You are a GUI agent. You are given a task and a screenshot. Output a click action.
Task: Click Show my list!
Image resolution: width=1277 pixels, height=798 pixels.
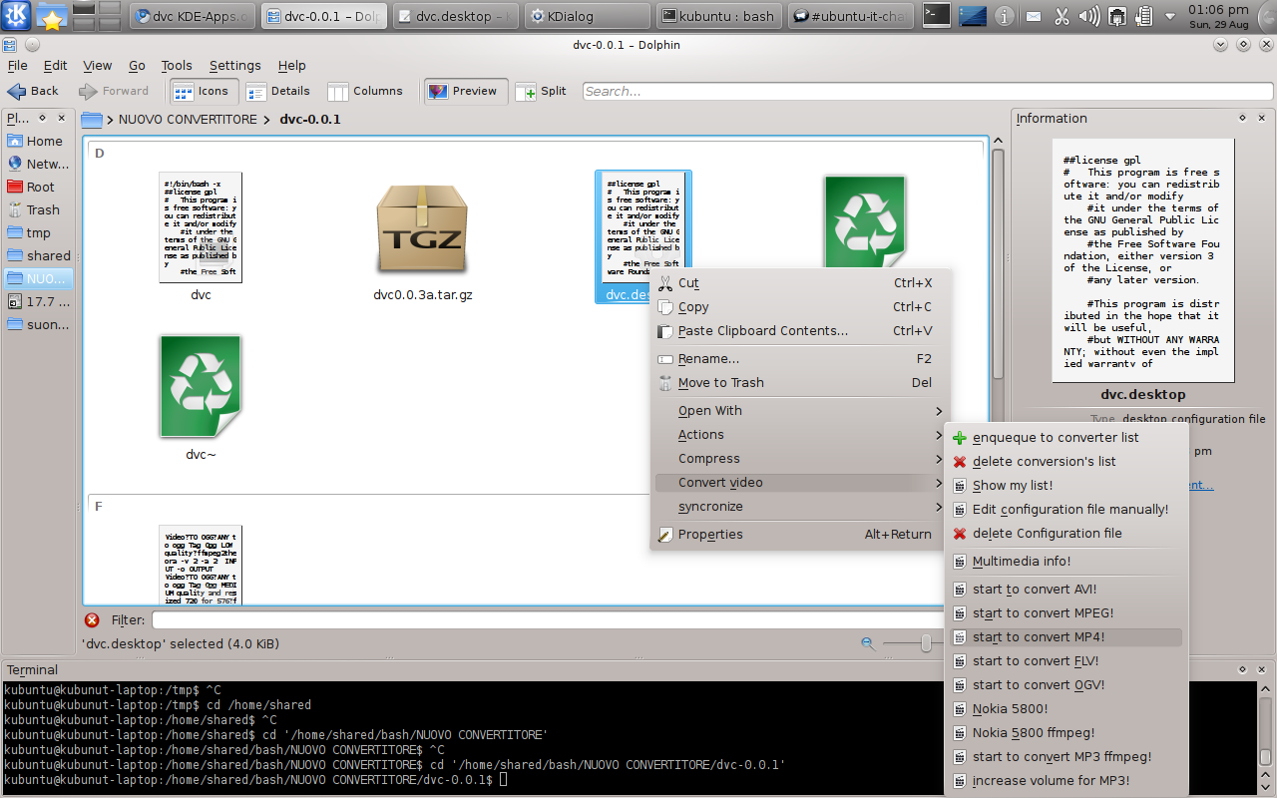pos(1065,486)
